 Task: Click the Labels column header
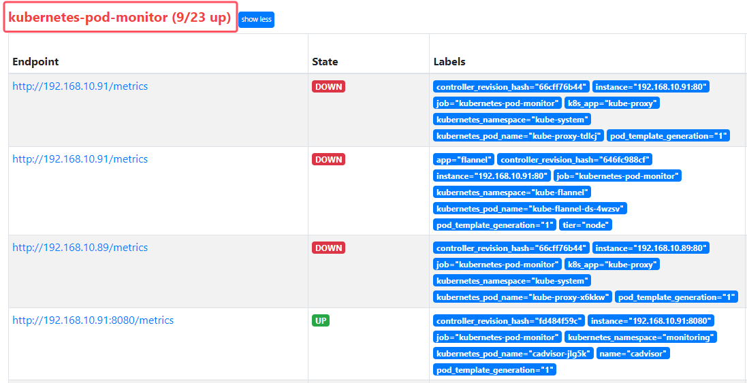[x=449, y=62]
